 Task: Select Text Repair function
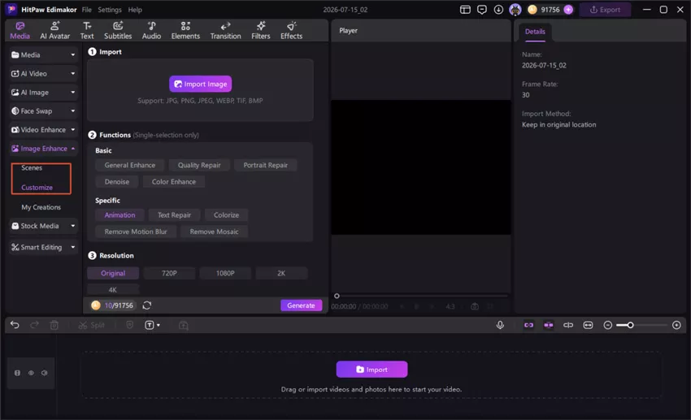(x=174, y=214)
